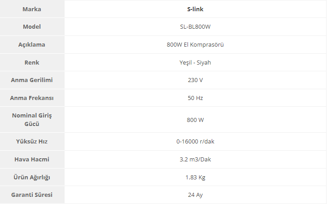Click the S-link brand value

pyautogui.click(x=195, y=9)
